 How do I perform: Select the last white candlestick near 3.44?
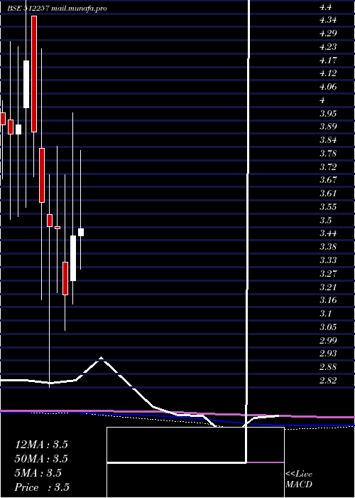[81, 232]
